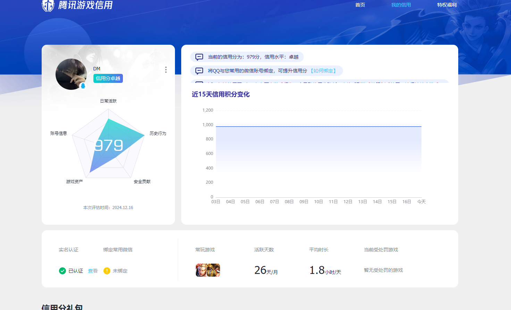Click the 979 score in radar chart
This screenshot has height=310, width=511.
tap(109, 145)
